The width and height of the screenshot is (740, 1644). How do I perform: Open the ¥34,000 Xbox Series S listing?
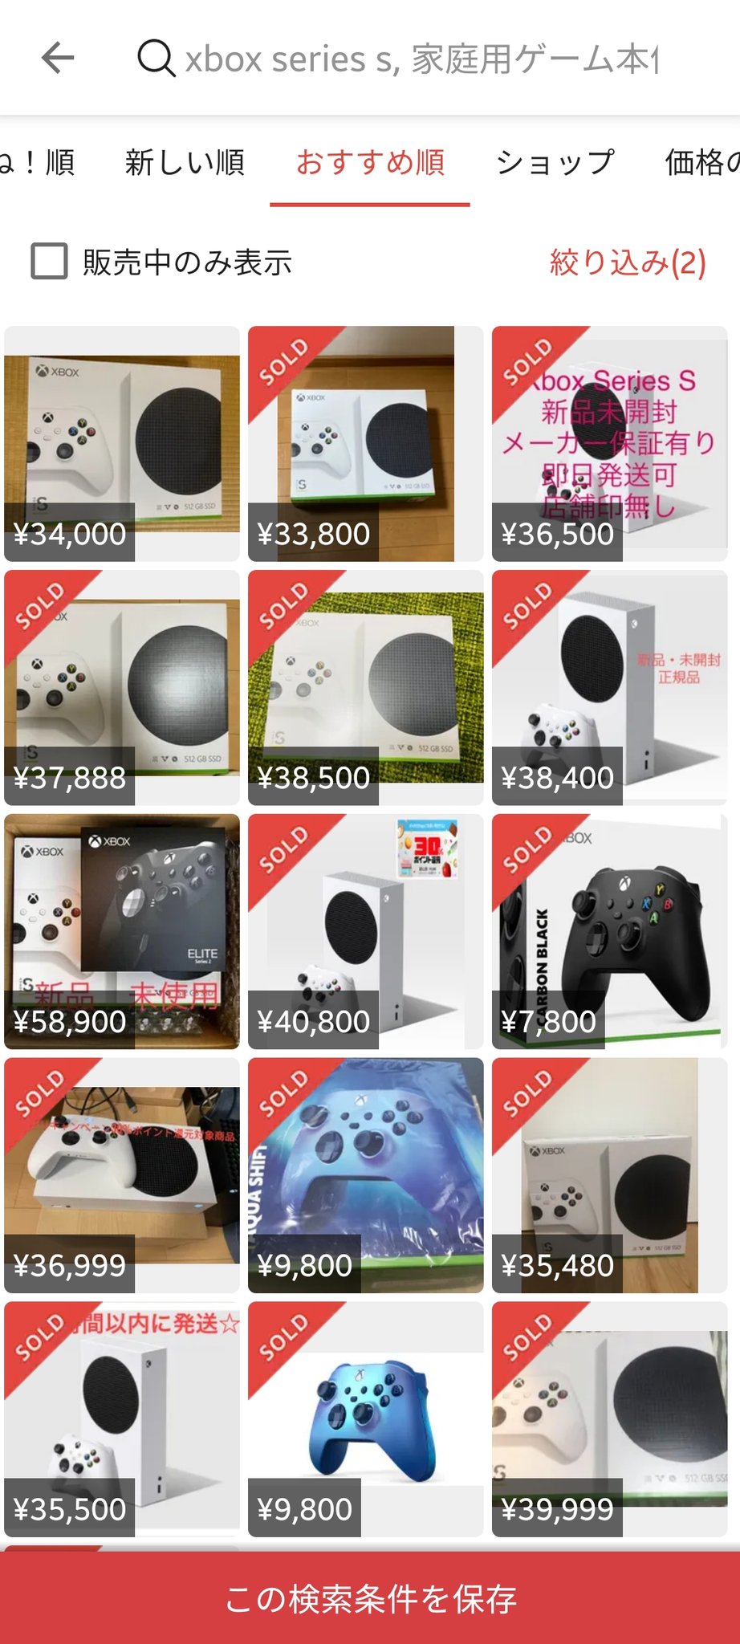tap(122, 443)
